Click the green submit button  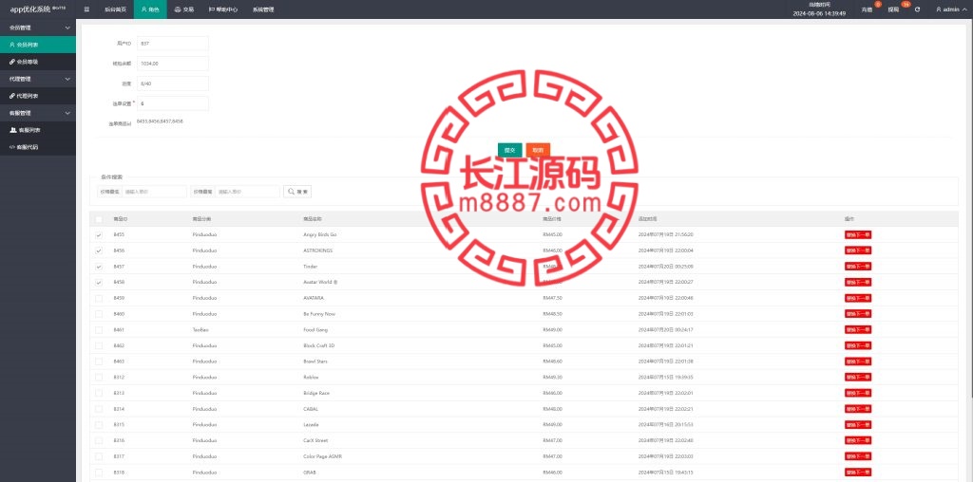[509, 150]
